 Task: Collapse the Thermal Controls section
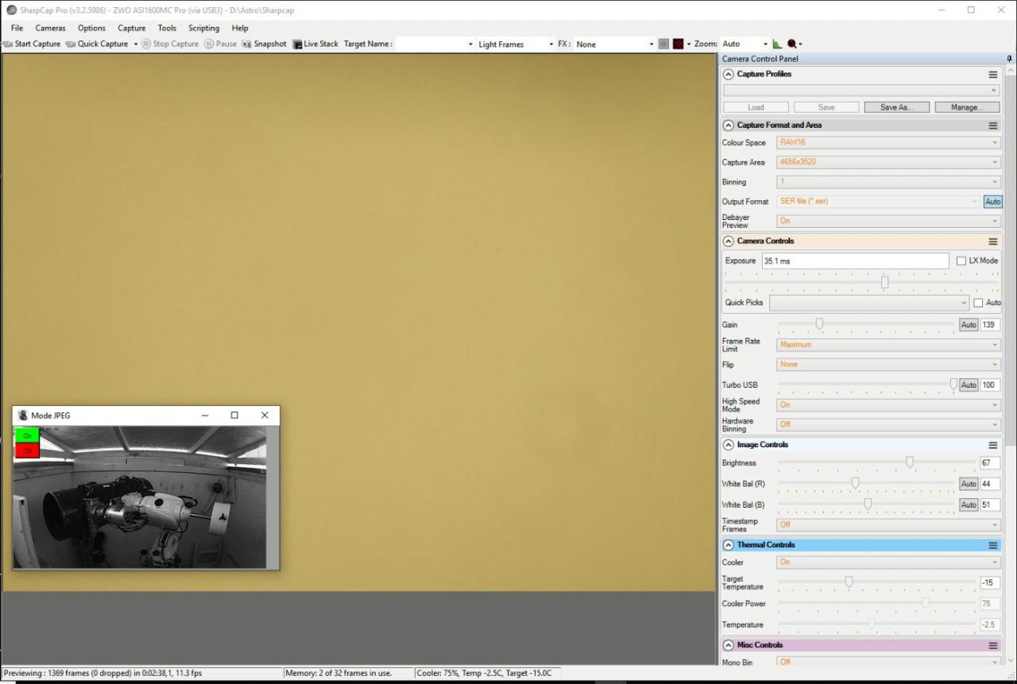coord(728,546)
